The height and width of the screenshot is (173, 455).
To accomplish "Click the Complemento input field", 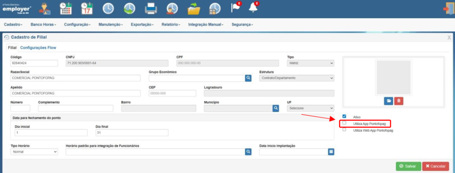I will coord(76,108).
